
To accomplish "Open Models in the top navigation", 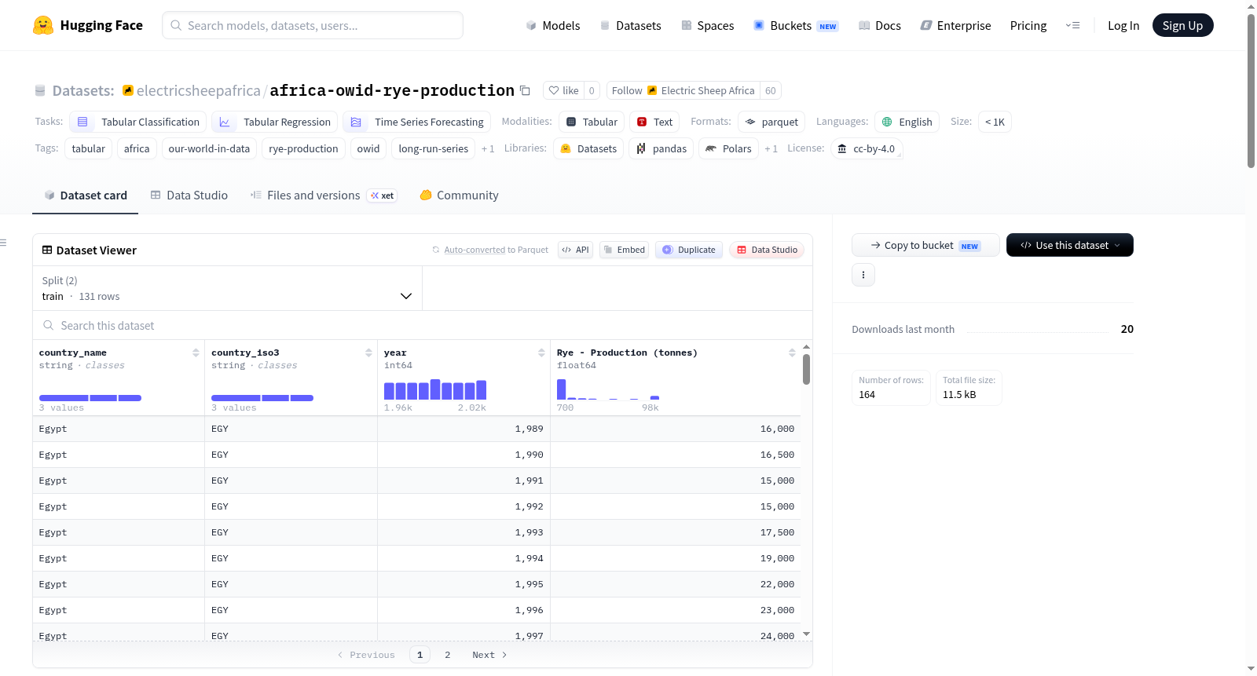I will (553, 26).
